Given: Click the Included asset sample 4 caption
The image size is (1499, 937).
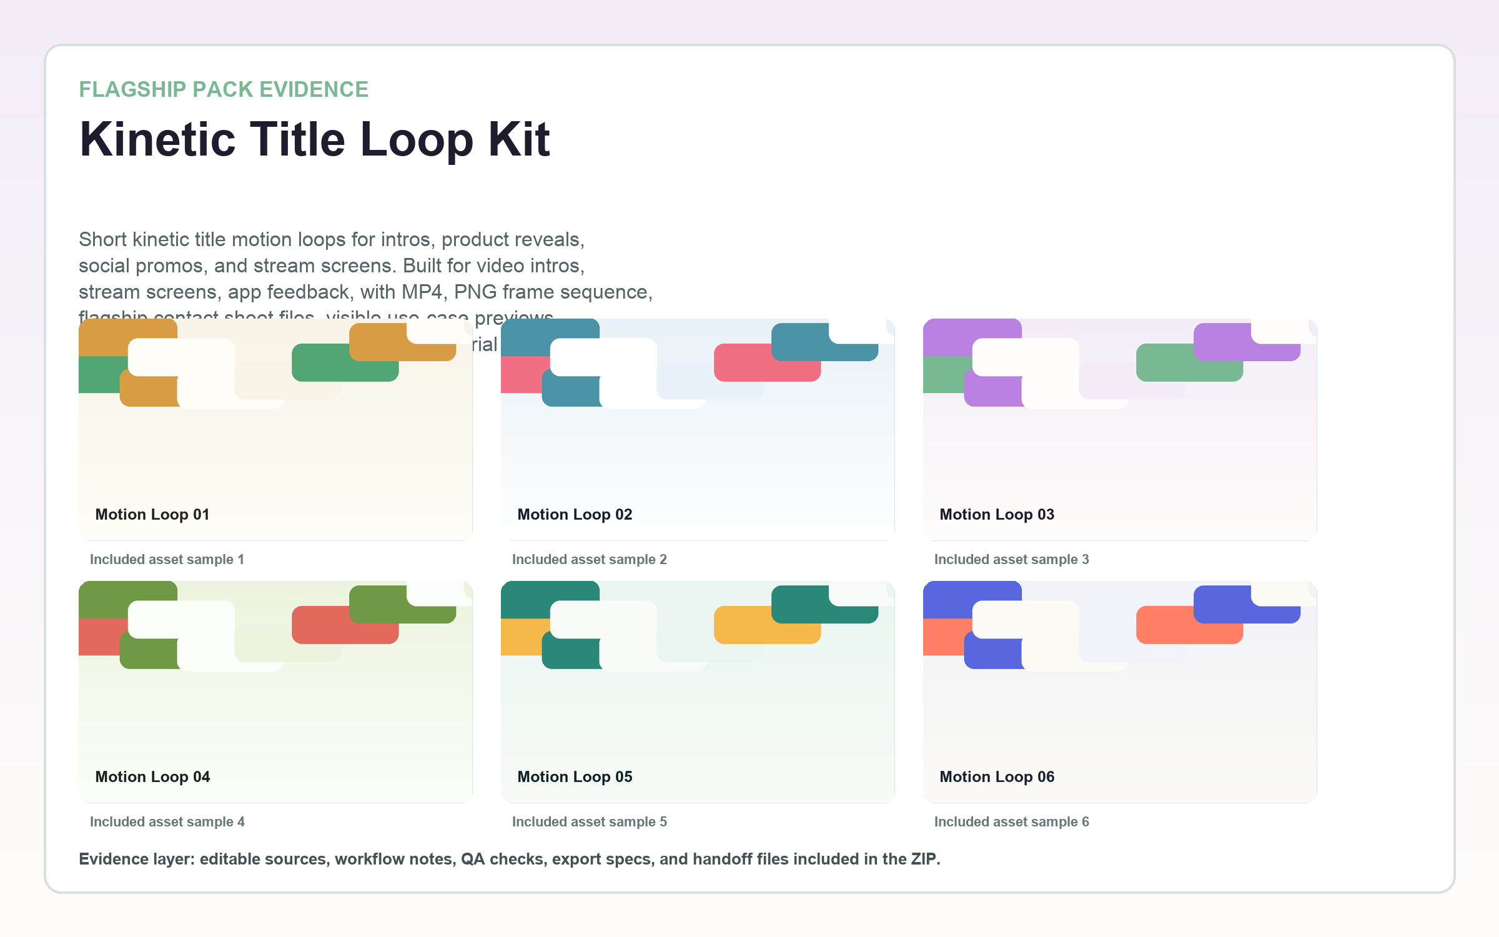Looking at the screenshot, I should (167, 821).
